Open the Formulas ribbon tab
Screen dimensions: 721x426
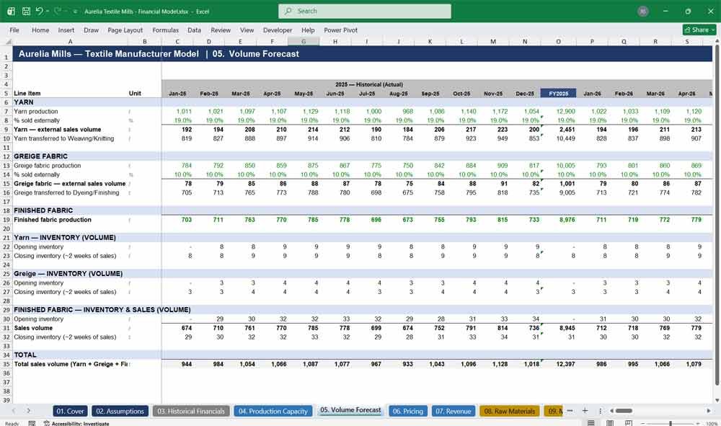[166, 30]
